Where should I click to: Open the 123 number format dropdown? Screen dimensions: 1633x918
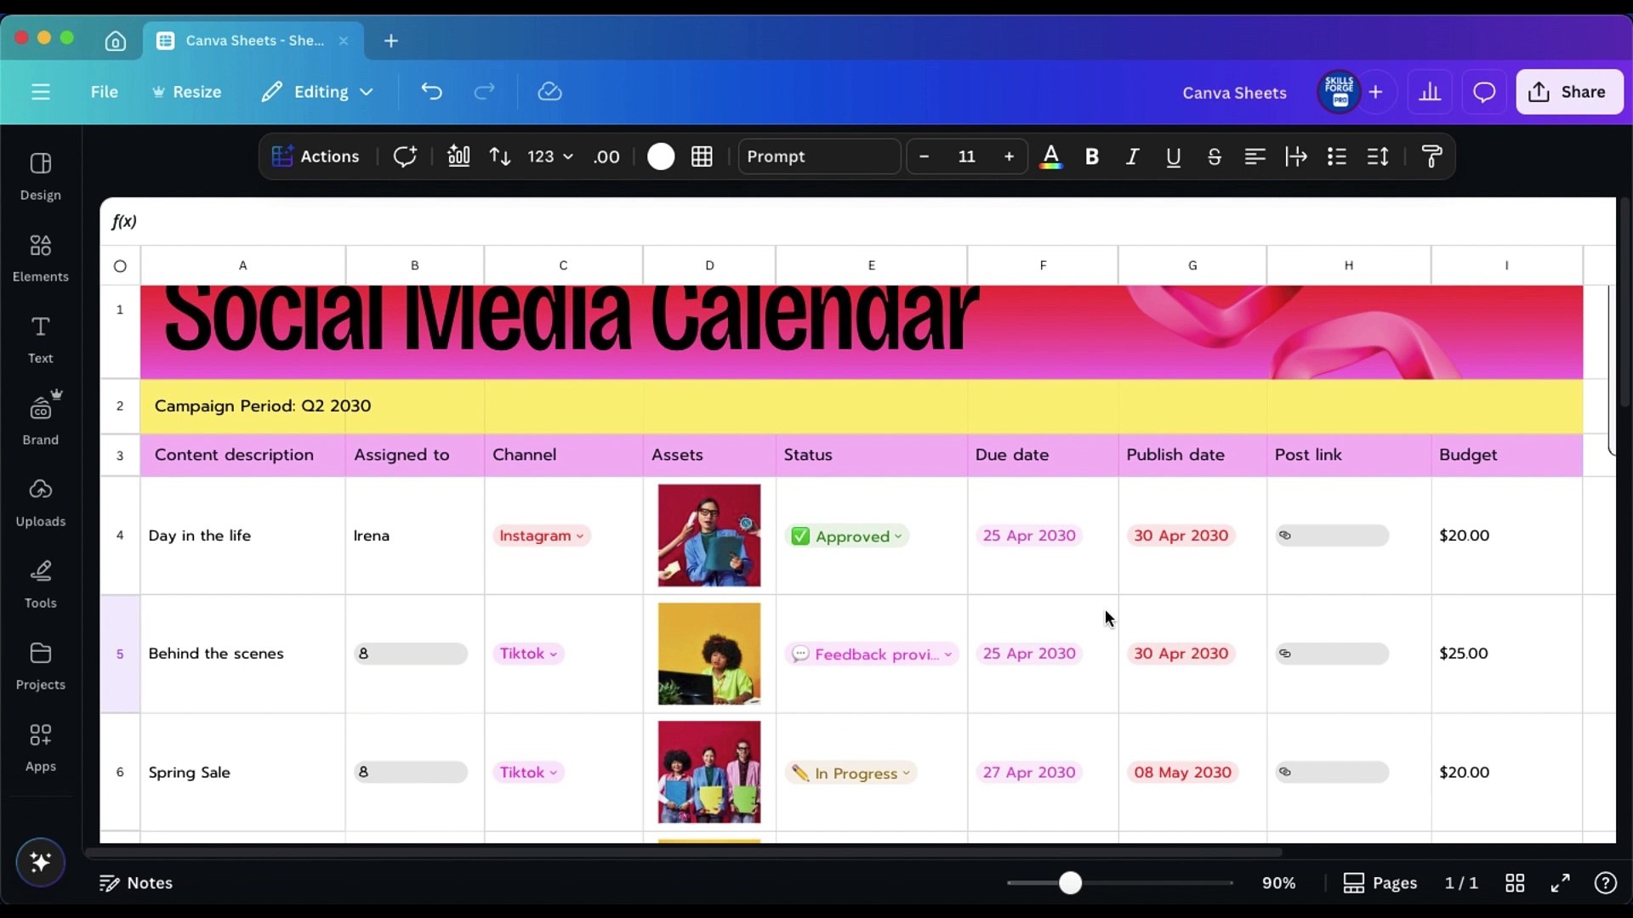(549, 156)
